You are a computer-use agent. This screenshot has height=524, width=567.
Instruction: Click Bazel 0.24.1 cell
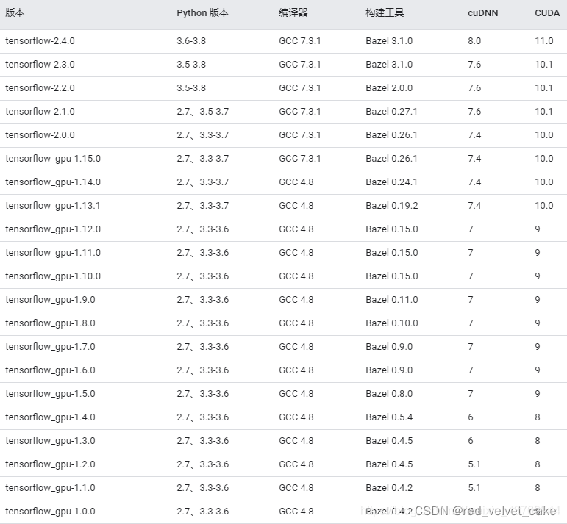392,182
